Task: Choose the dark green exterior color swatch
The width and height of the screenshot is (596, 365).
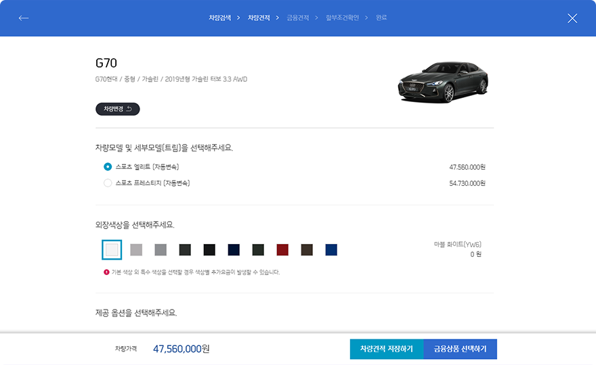Action: coord(258,249)
